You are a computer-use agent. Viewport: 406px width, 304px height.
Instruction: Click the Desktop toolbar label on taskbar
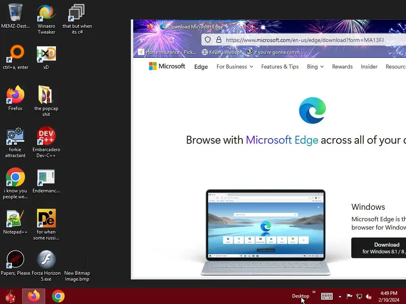[x=301, y=296]
